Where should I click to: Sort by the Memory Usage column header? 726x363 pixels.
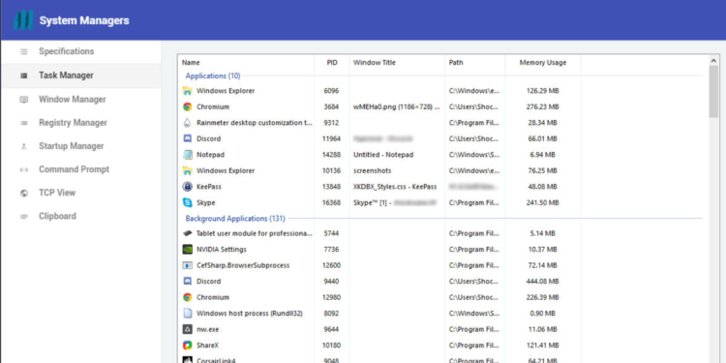coord(543,63)
